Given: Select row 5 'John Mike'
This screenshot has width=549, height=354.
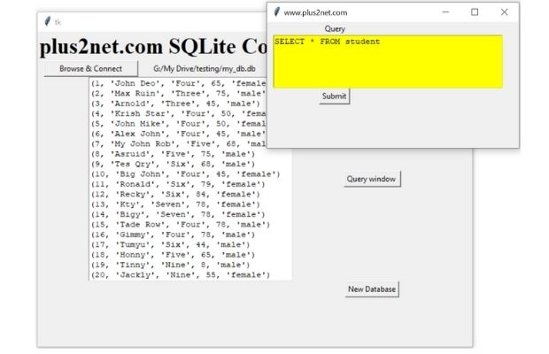Looking at the screenshot, I should (179, 124).
